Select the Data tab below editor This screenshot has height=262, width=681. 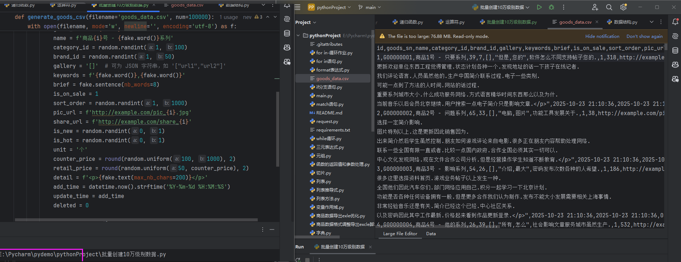point(431,233)
